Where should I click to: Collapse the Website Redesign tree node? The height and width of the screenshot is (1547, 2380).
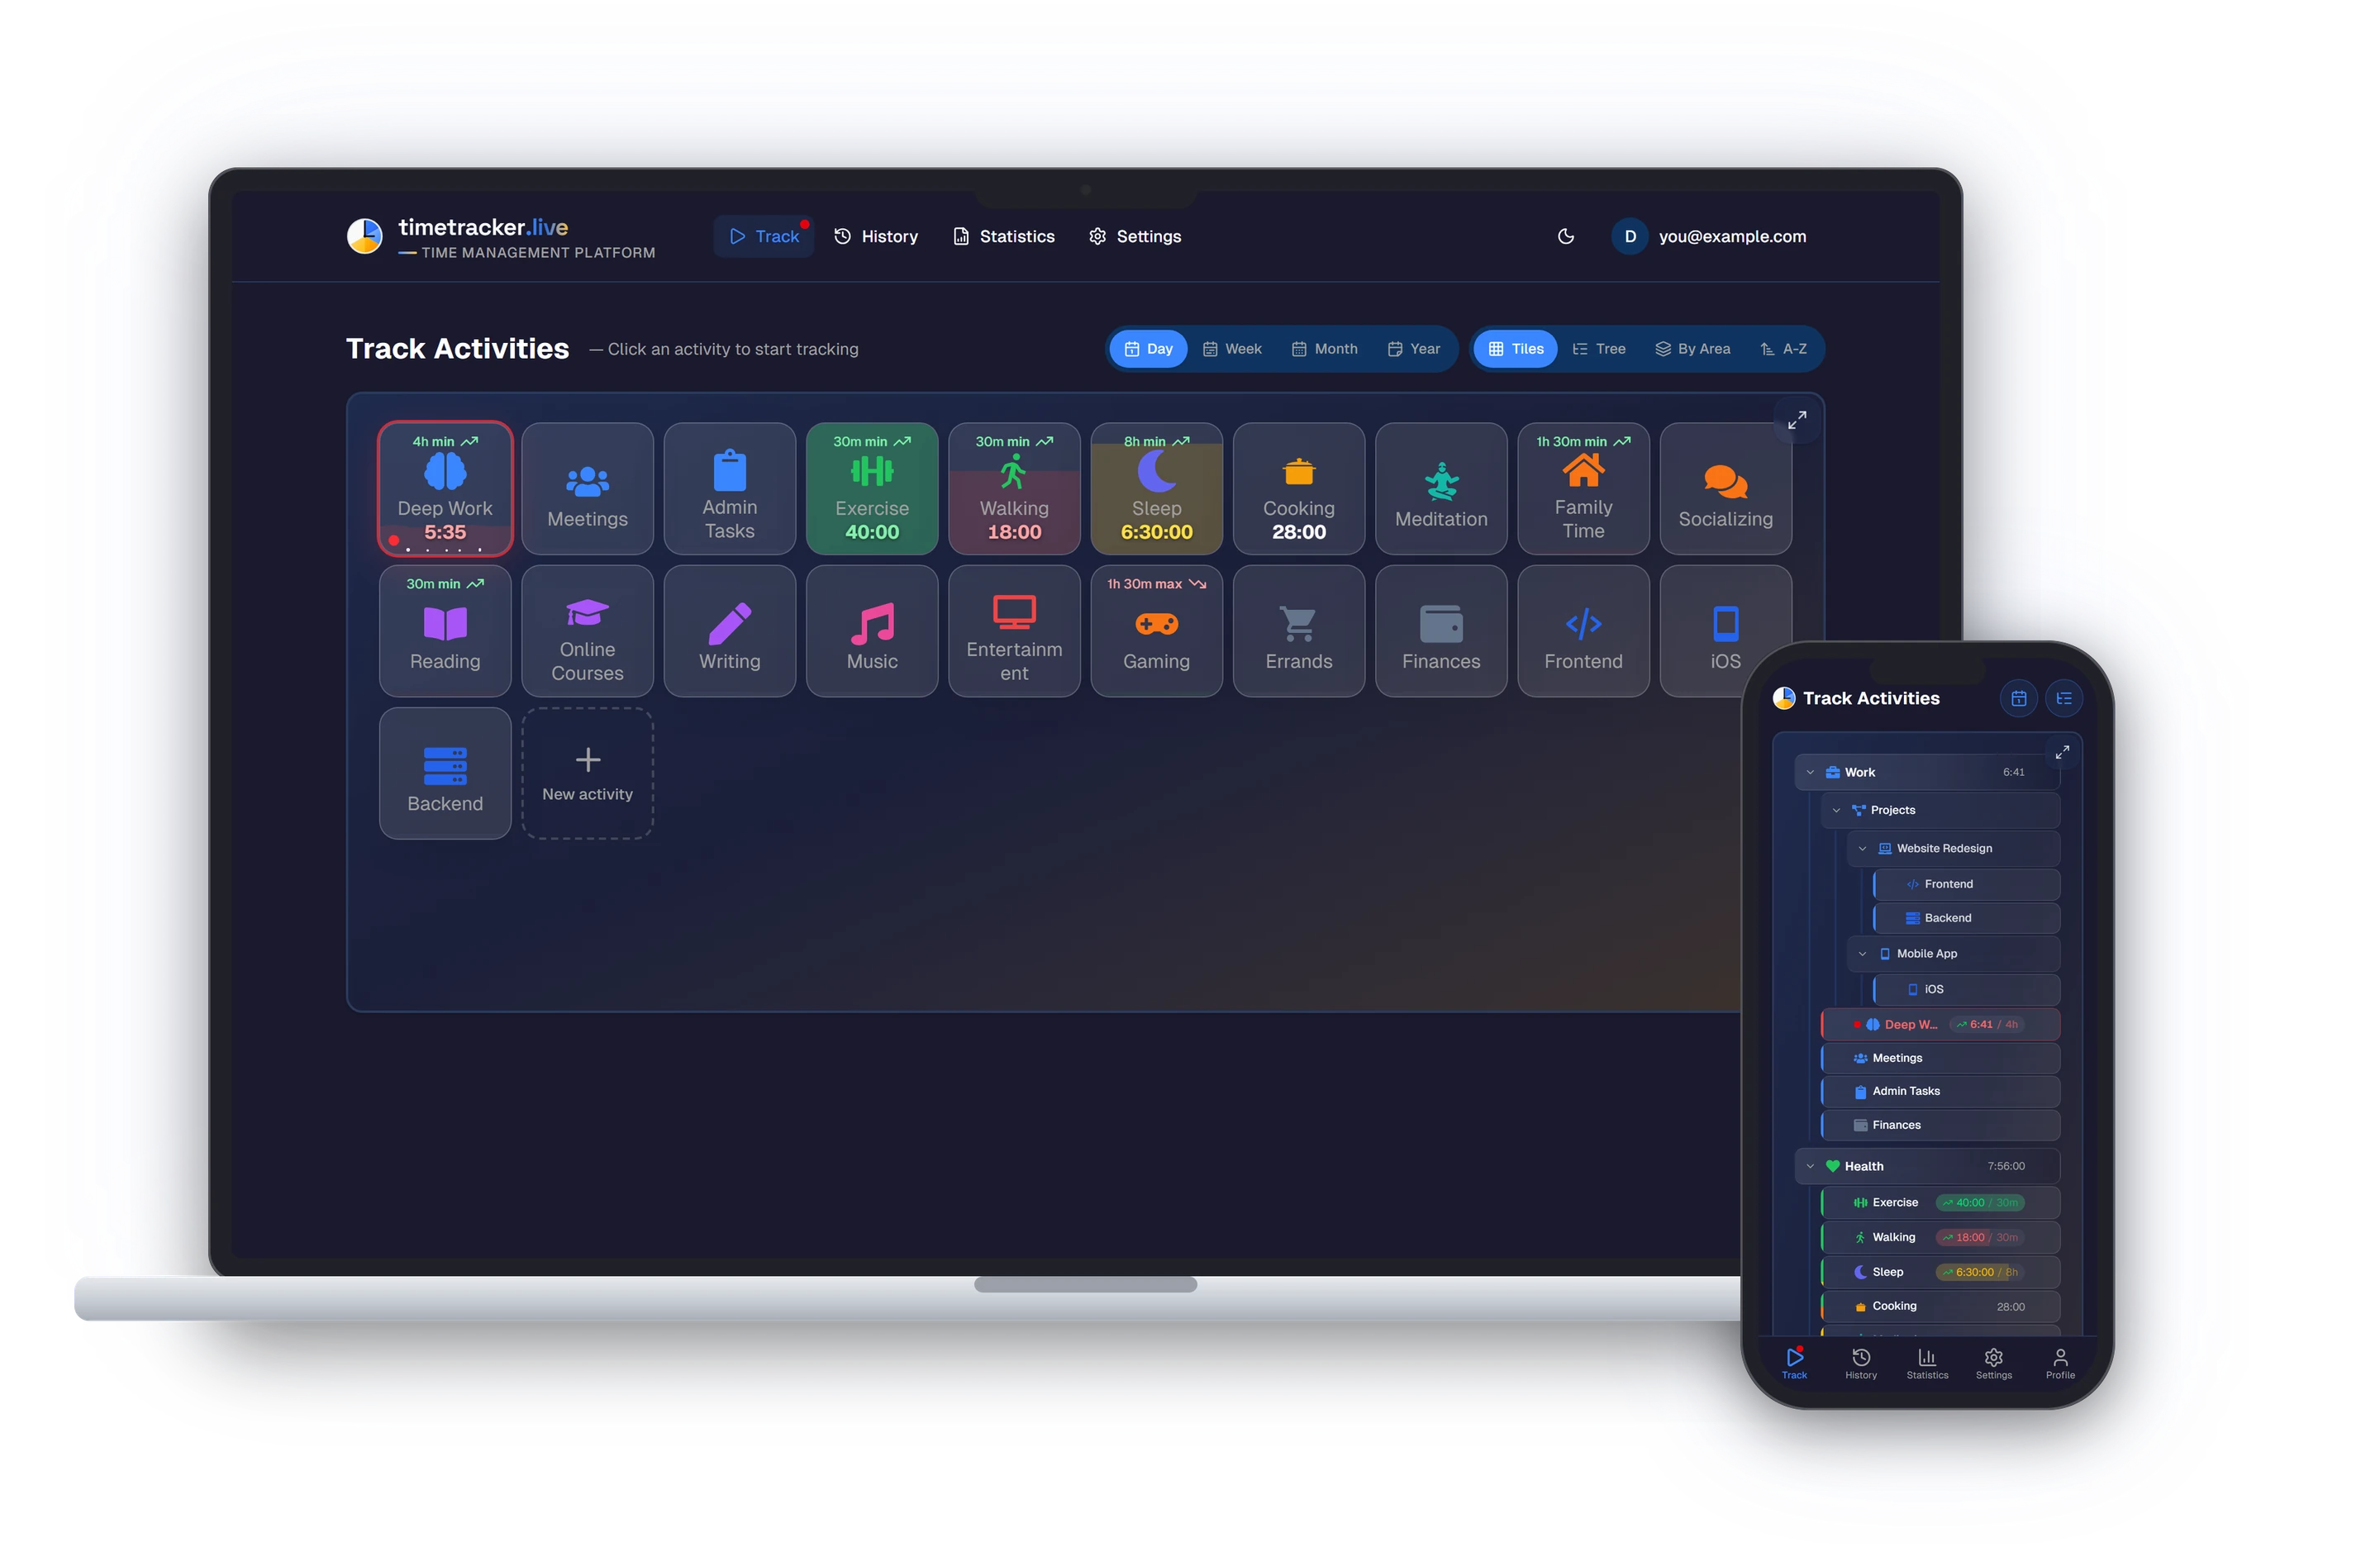point(1861,848)
